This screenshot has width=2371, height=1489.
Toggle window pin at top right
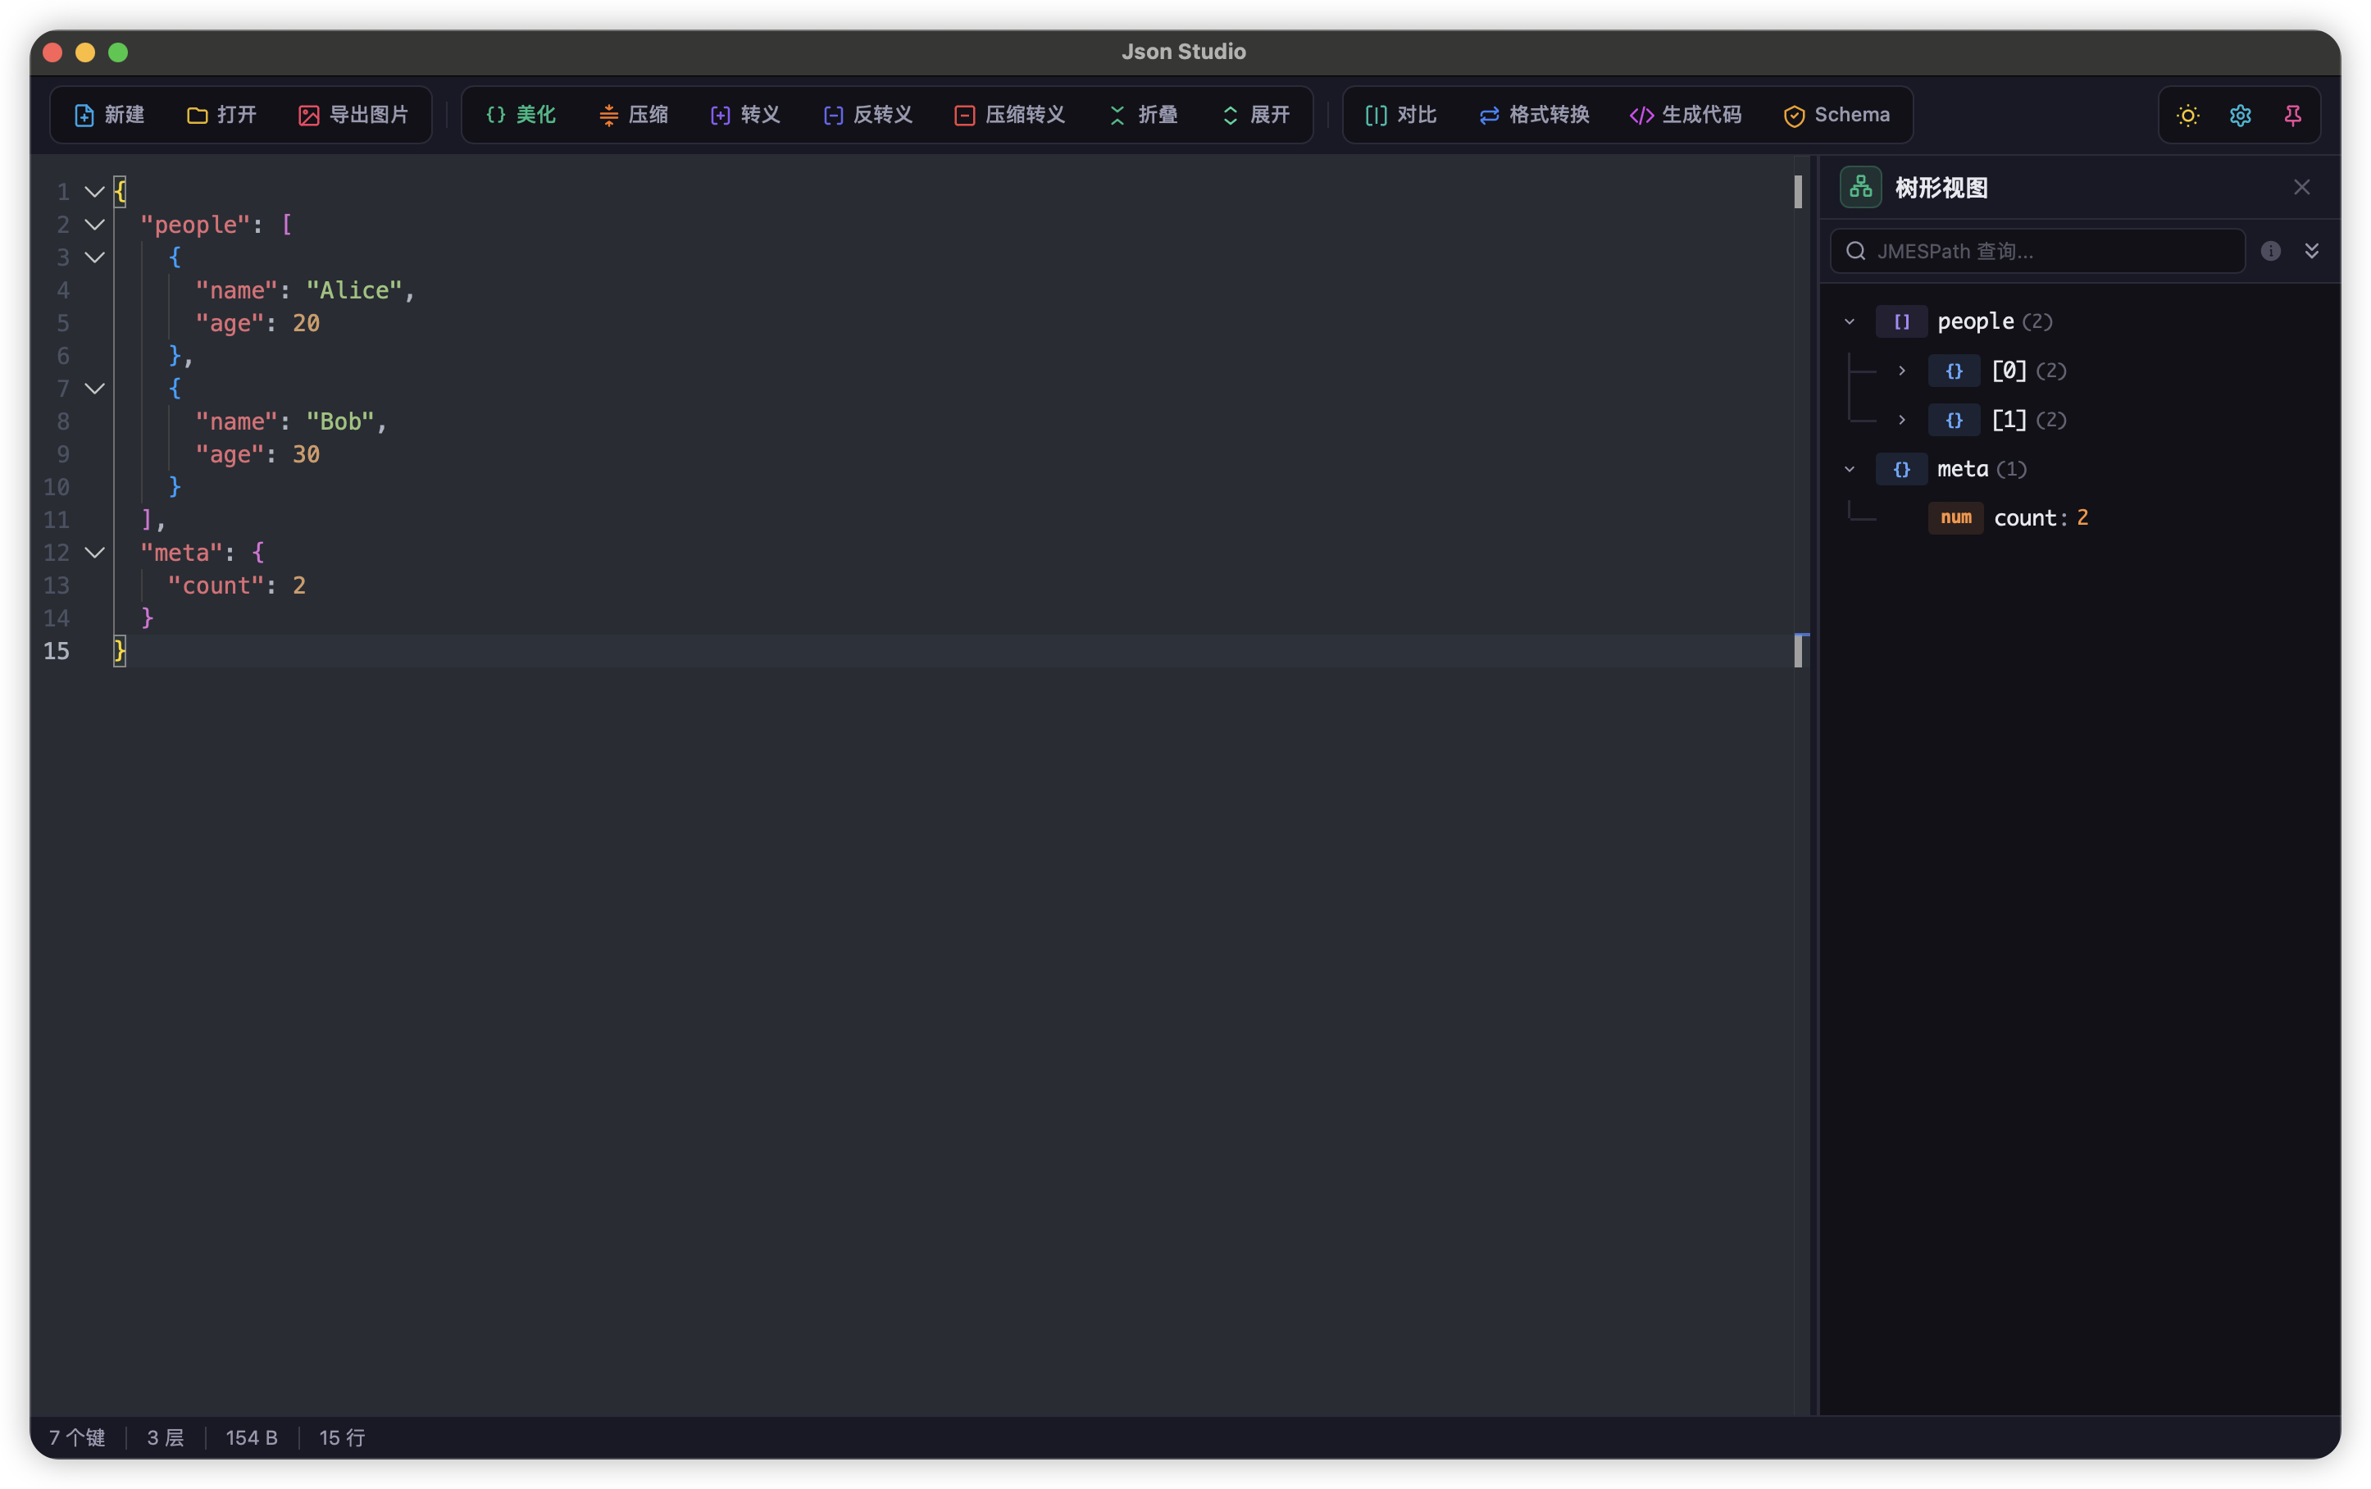(2293, 114)
